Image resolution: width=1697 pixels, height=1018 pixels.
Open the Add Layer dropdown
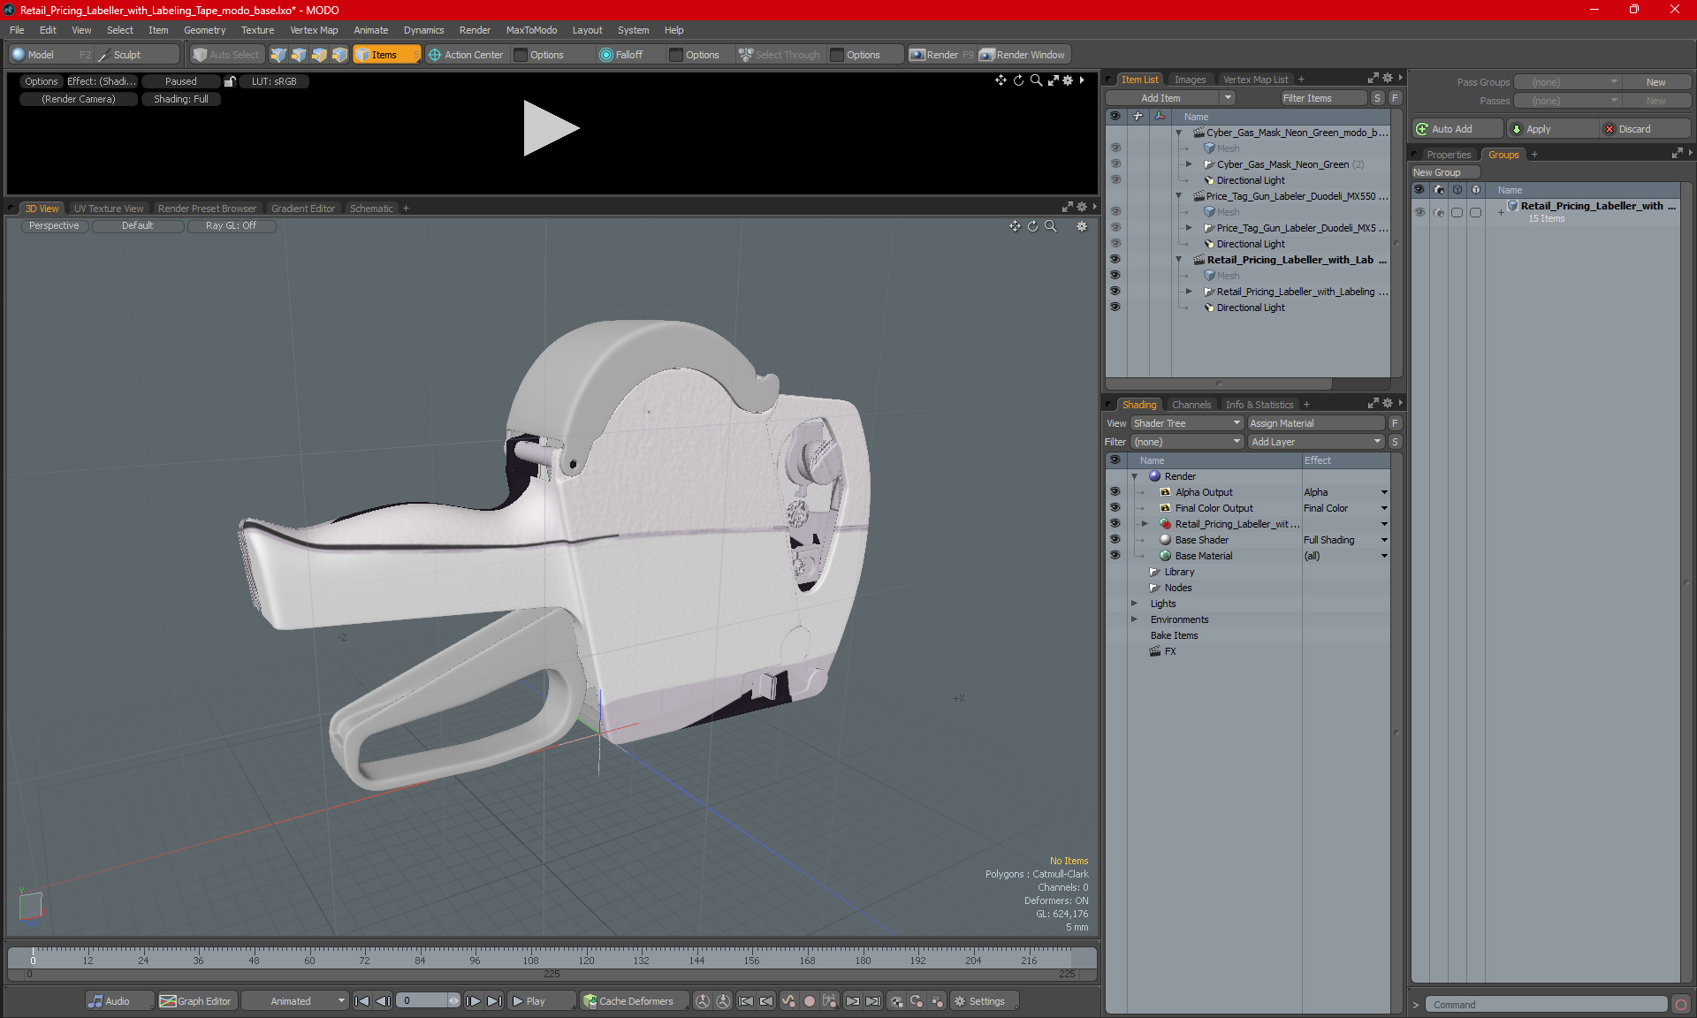tap(1314, 442)
